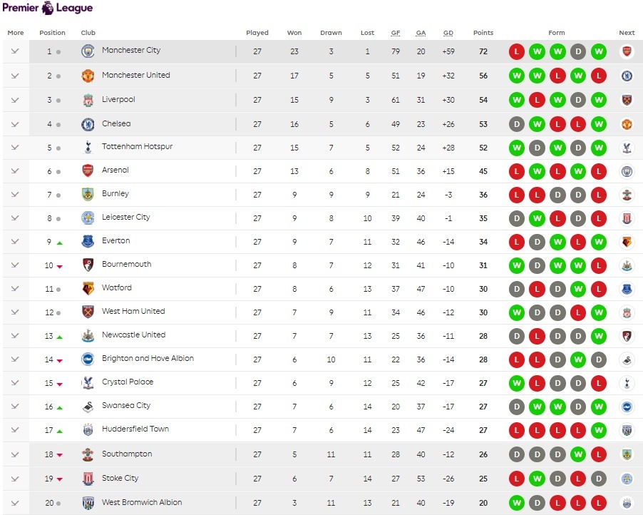Viewport: 643px width, 515px height.
Task: Click the GF column header
Action: pyautogui.click(x=396, y=33)
